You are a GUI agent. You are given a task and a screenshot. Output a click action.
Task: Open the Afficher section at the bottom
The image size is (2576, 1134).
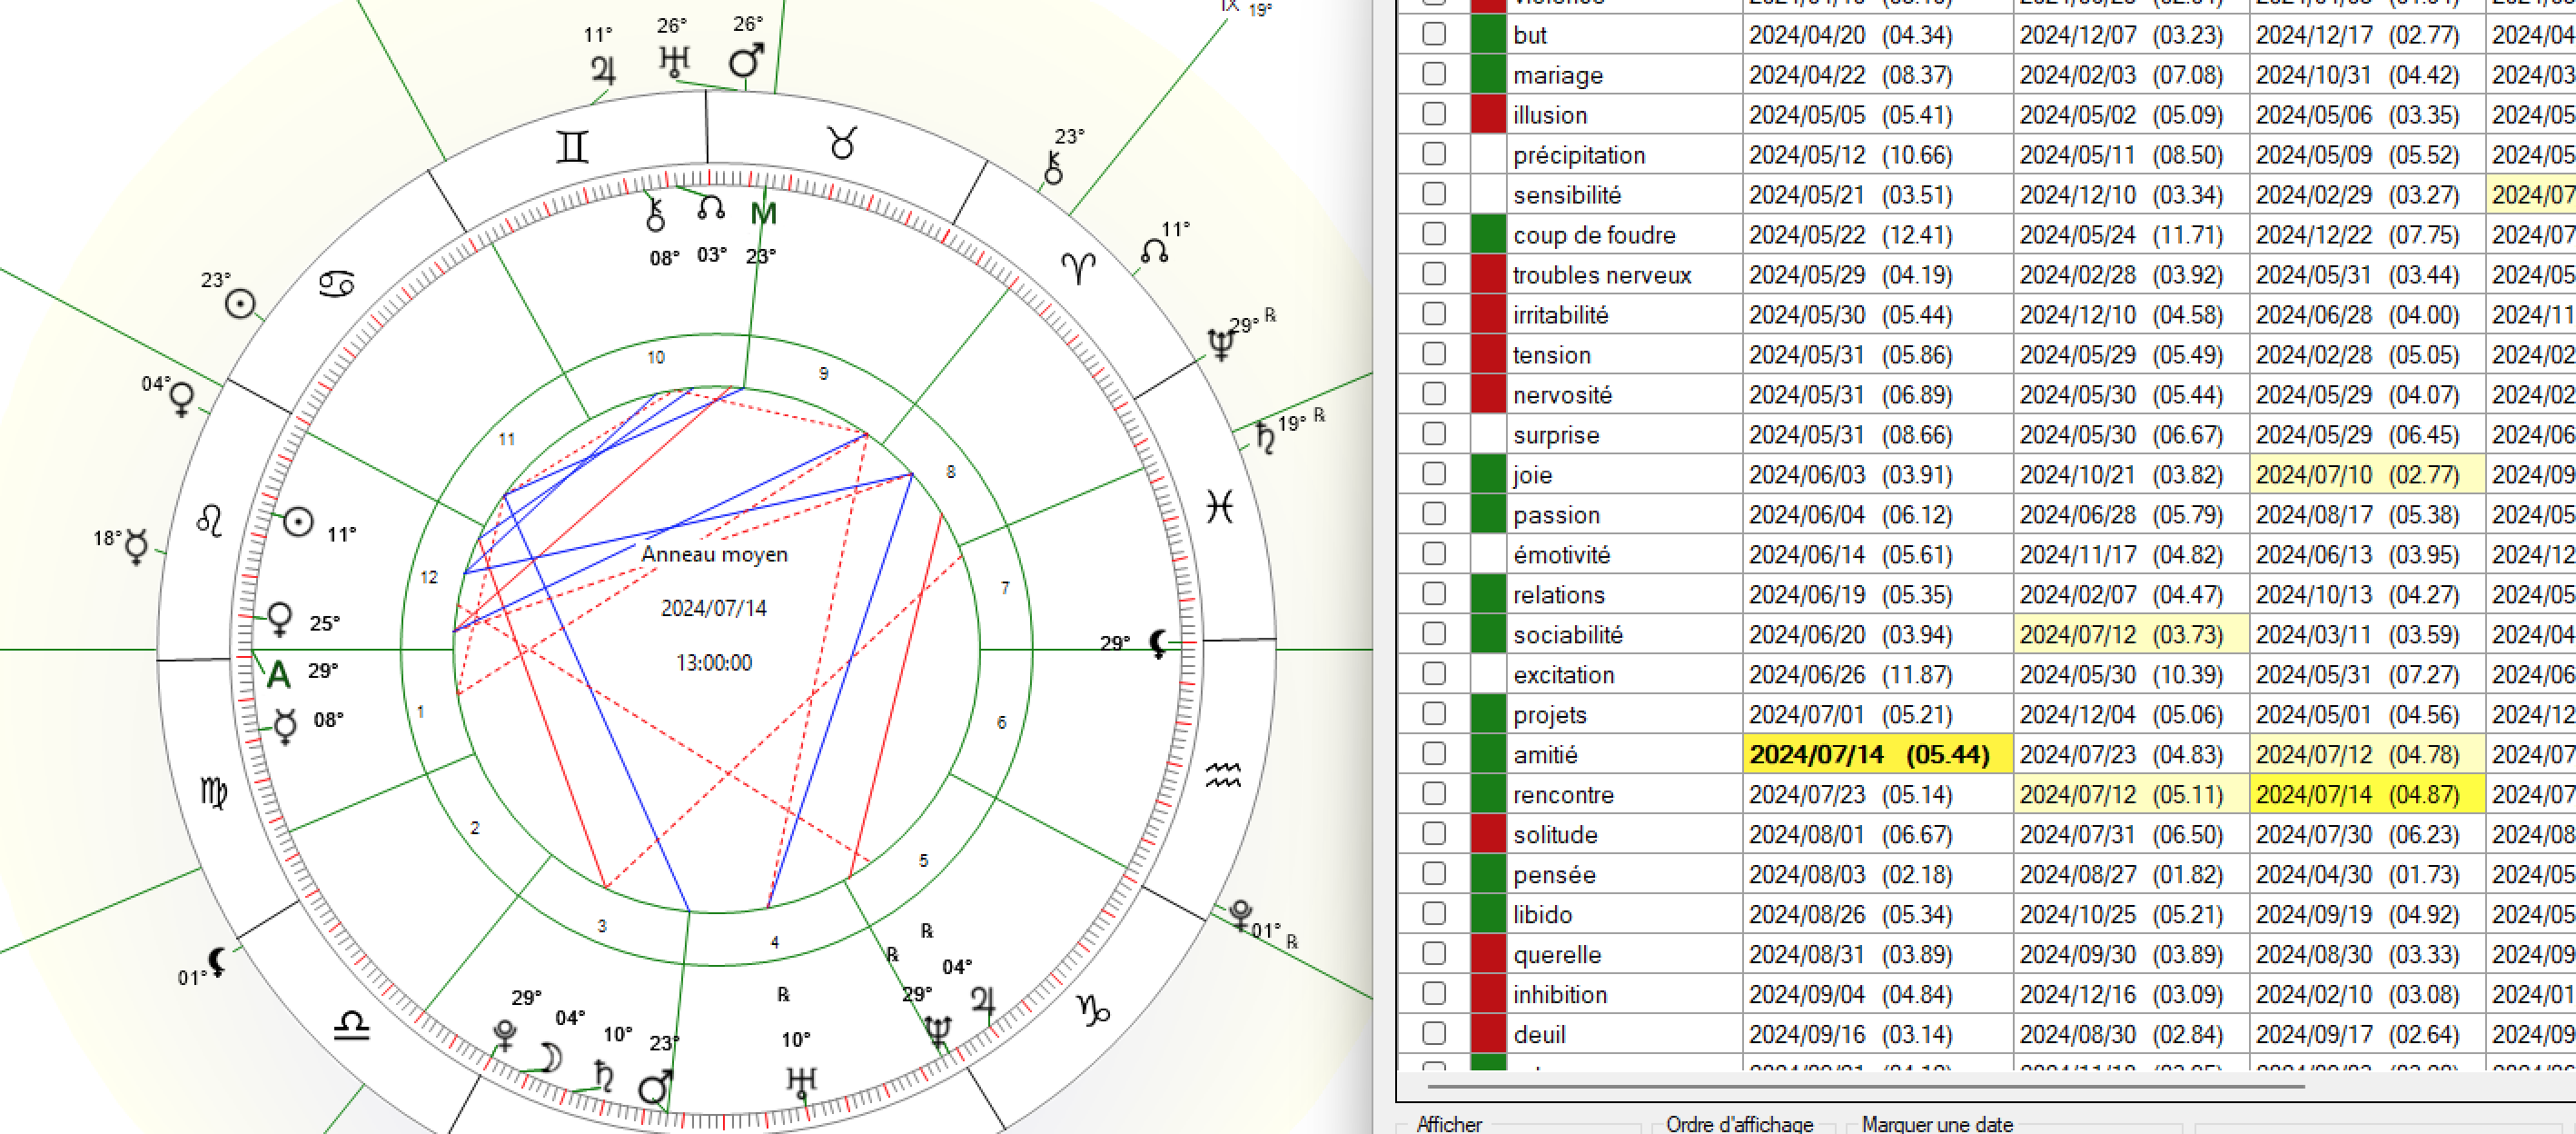[x=1449, y=1124]
